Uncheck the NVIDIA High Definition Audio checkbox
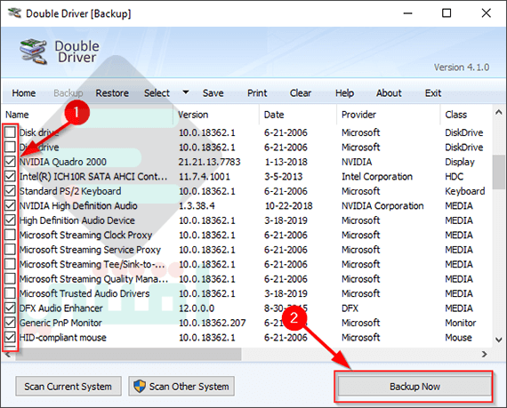This screenshot has width=507, height=408. coord(10,205)
